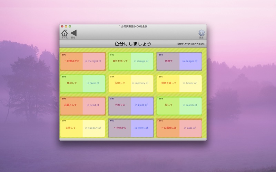Click the window title '1分間英熟語1400完全版'
The width and height of the screenshot is (276, 172).
[133, 26]
